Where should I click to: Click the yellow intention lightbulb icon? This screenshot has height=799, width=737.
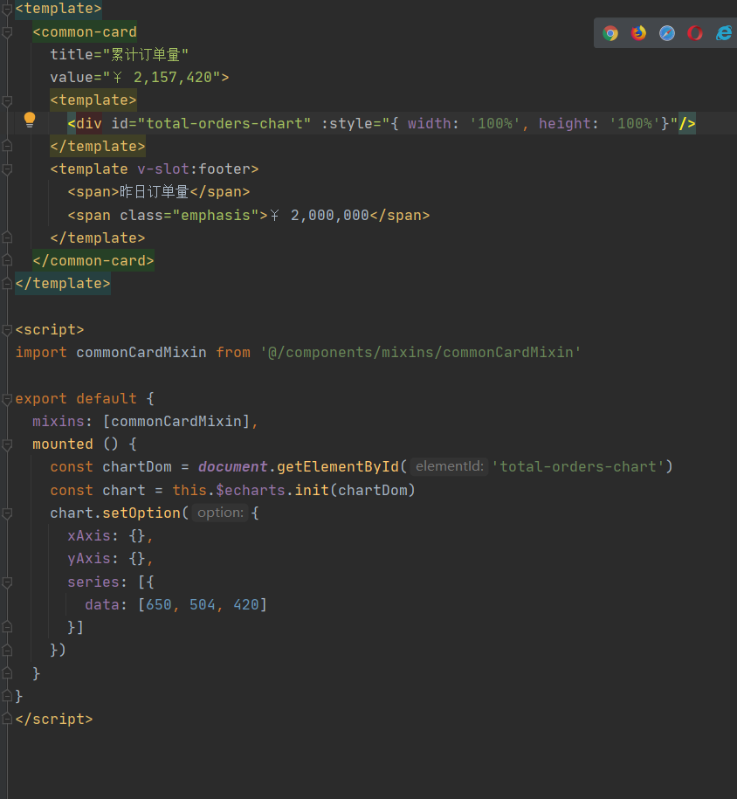30,121
